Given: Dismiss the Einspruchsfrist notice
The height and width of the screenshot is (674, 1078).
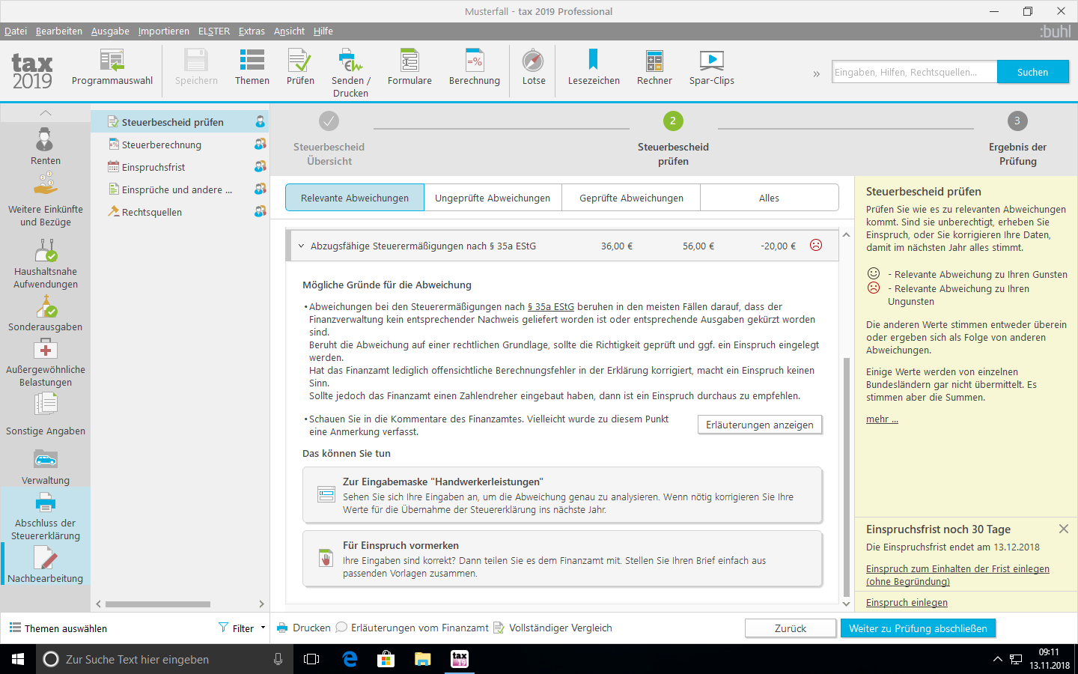Looking at the screenshot, I should 1063,529.
